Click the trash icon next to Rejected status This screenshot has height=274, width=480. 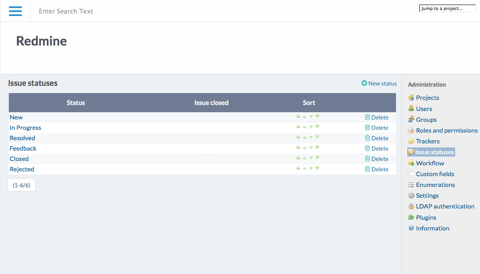point(368,169)
